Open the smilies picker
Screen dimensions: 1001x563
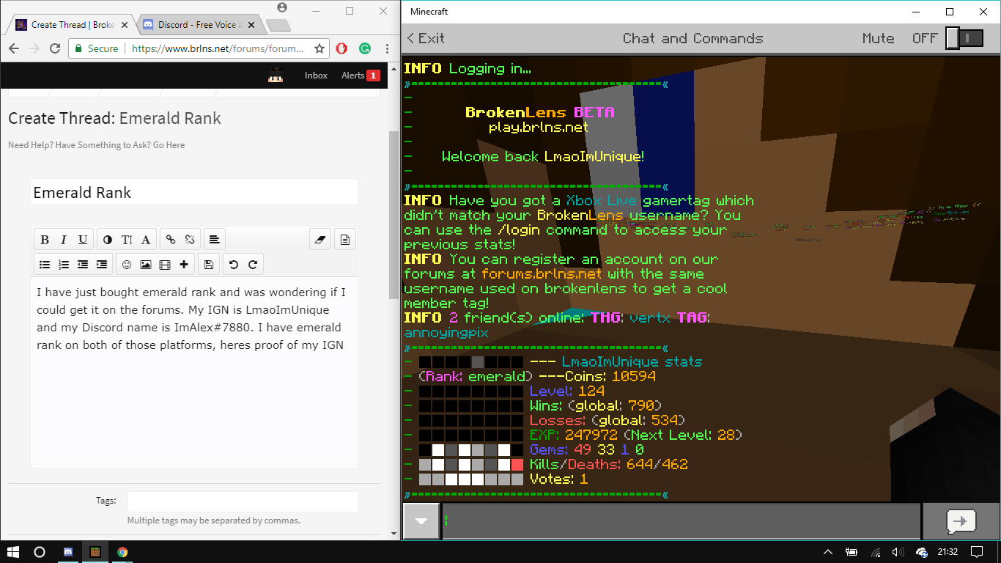coord(127,264)
